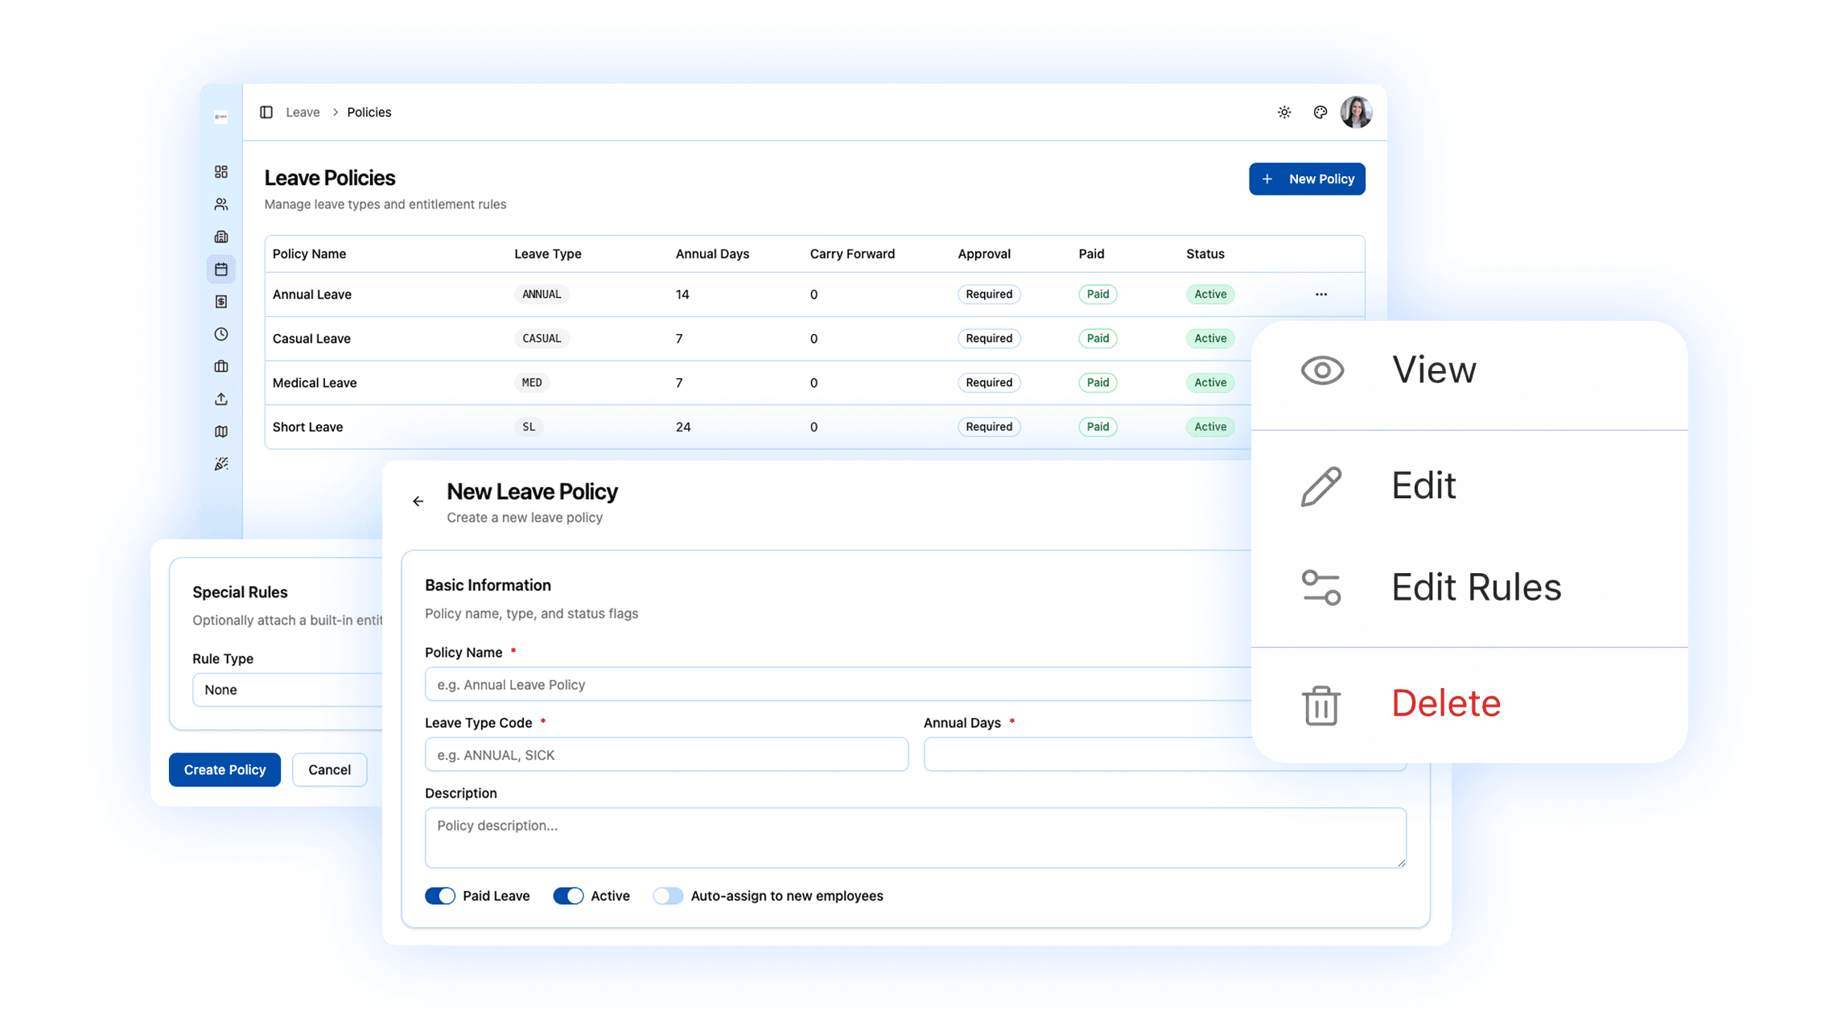Click the highlighted Leave calendar sidebar icon
Viewport: 1821px width, 1027px height.
click(x=221, y=269)
